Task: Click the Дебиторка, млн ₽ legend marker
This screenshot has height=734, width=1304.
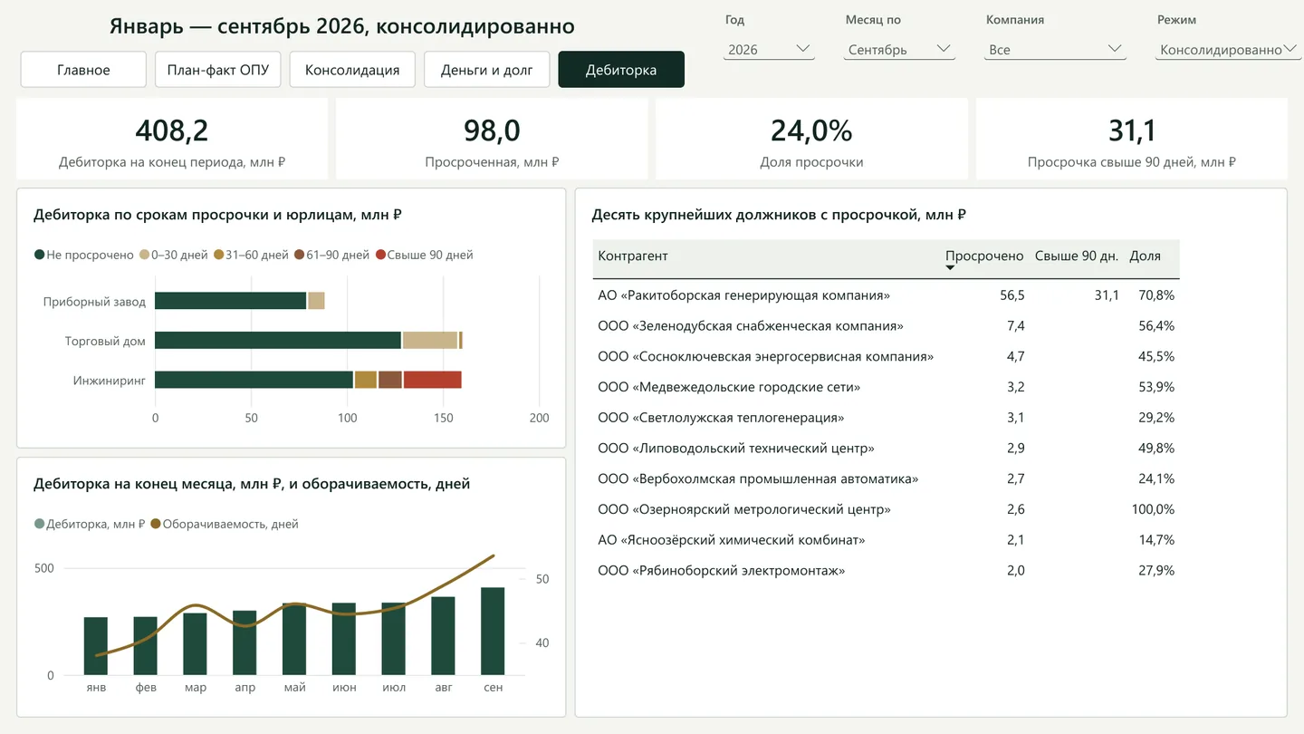Action: 39,524
